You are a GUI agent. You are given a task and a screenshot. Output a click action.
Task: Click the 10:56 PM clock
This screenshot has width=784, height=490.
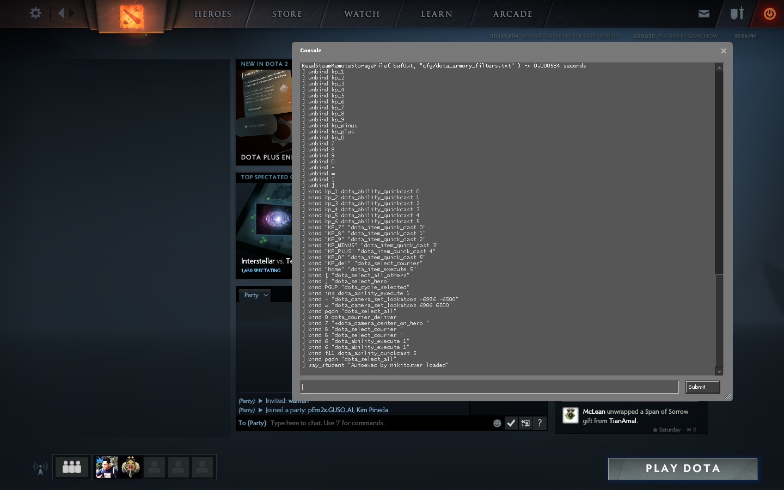[745, 36]
